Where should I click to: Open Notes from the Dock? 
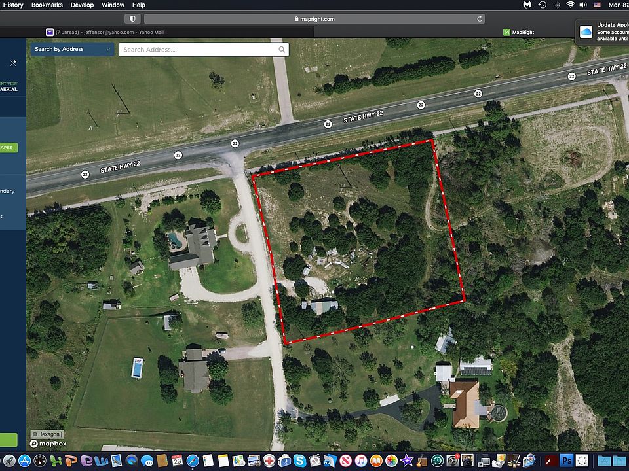tap(223, 461)
